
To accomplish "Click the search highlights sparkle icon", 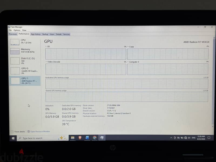I will (x=62, y=138).
